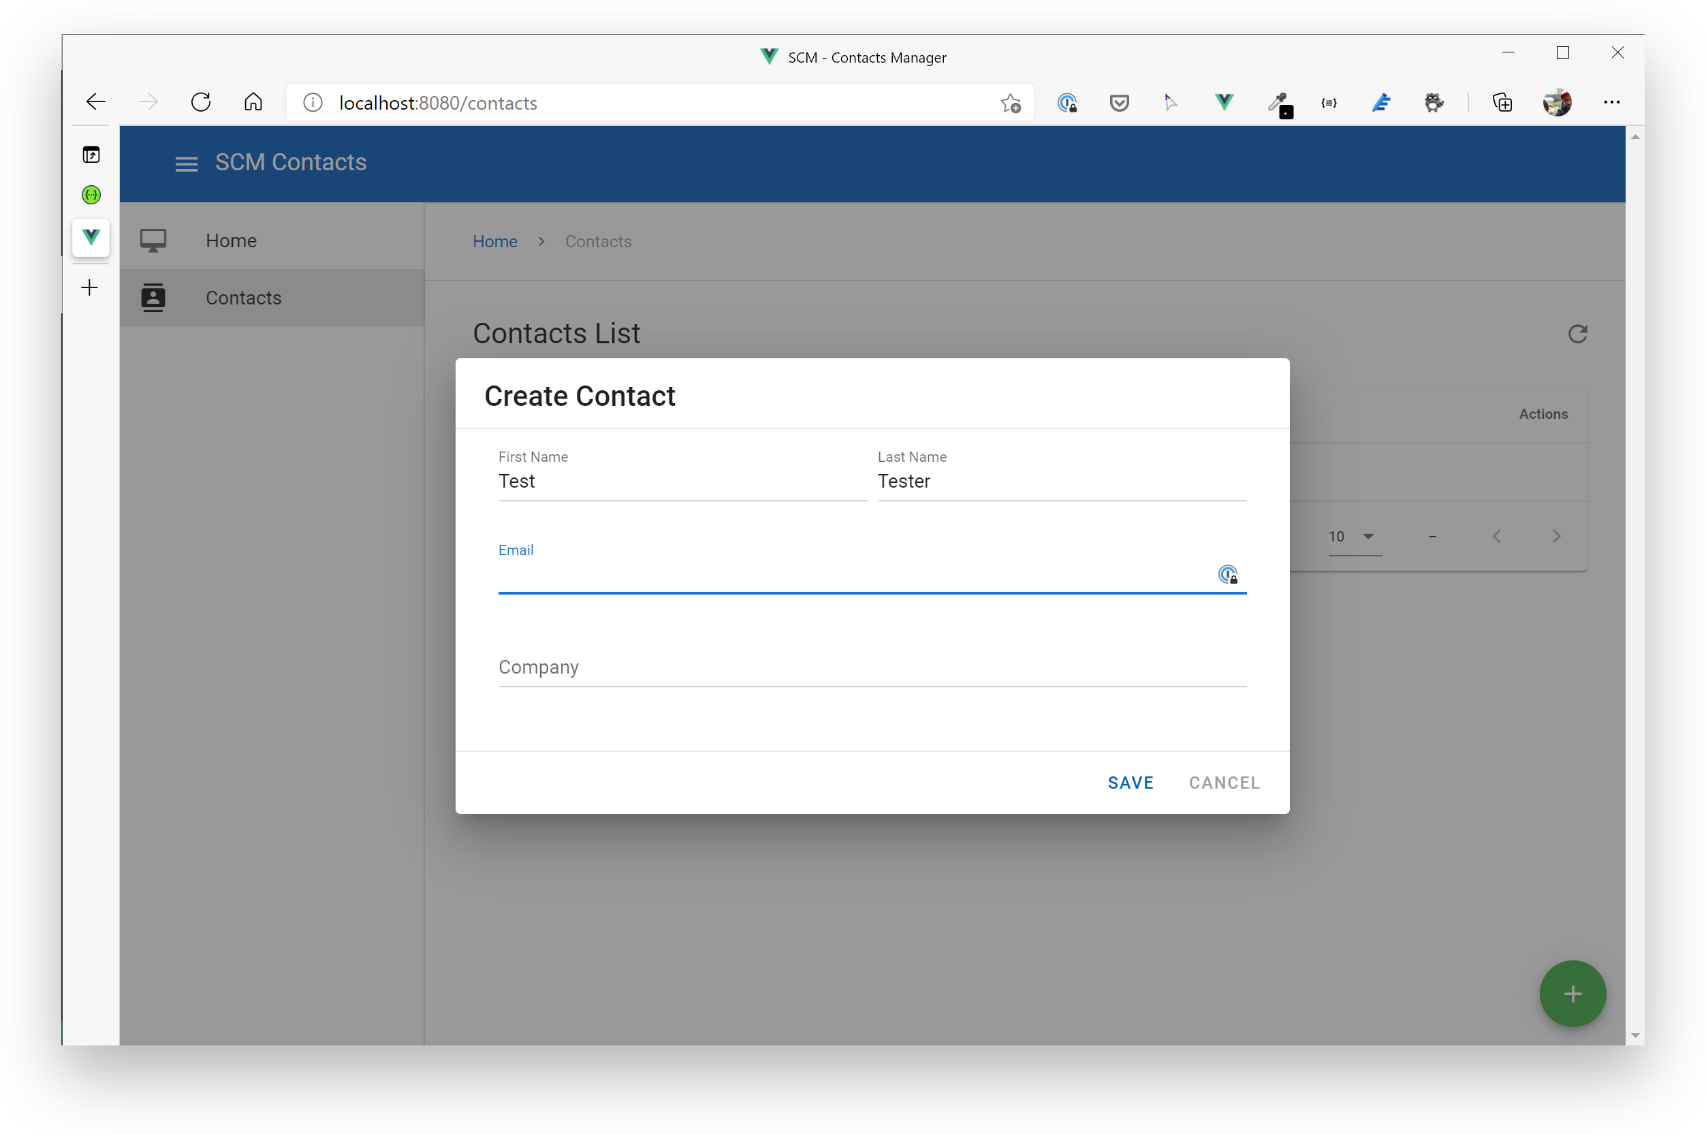Image resolution: width=1706 pixels, height=1134 pixels.
Task: Click into the Company input field
Action: point(872,667)
